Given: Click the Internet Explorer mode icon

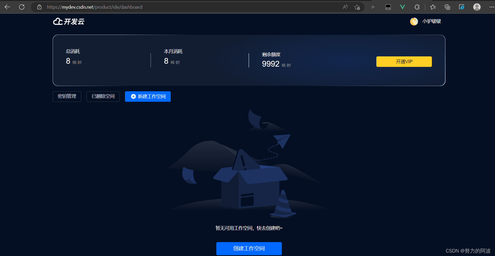Looking at the screenshot, I should click(x=462, y=7).
